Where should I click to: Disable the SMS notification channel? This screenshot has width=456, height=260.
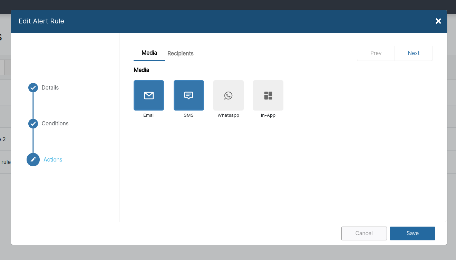(188, 95)
